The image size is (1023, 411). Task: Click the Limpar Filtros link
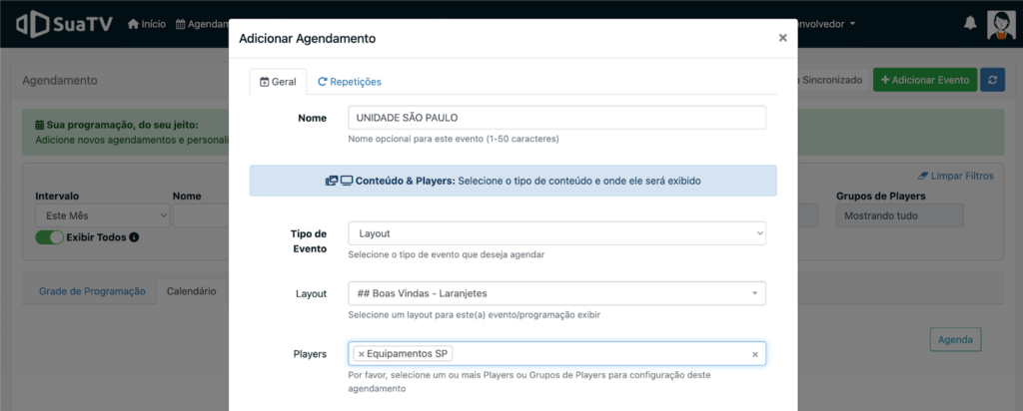click(955, 176)
